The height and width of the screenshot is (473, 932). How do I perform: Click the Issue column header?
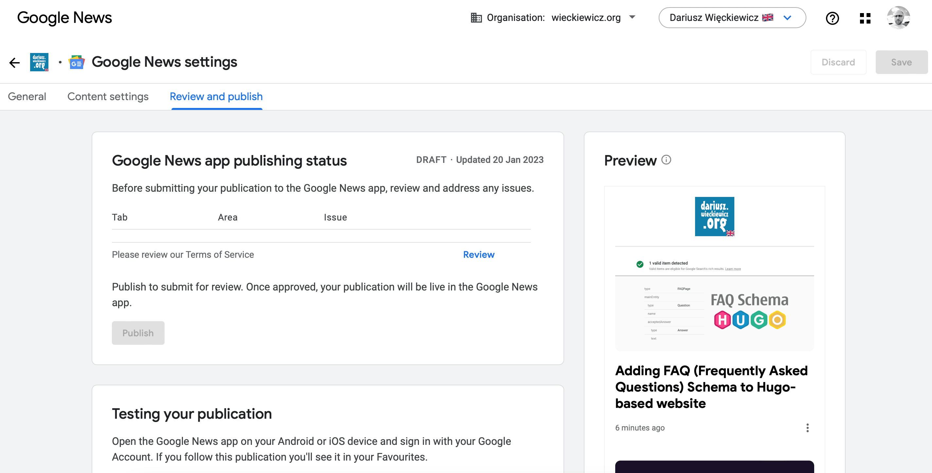click(x=335, y=217)
